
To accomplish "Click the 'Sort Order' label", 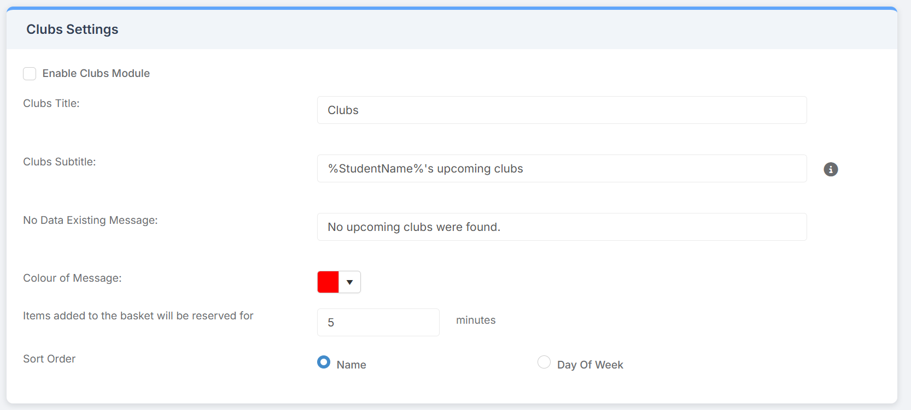I will coord(49,359).
